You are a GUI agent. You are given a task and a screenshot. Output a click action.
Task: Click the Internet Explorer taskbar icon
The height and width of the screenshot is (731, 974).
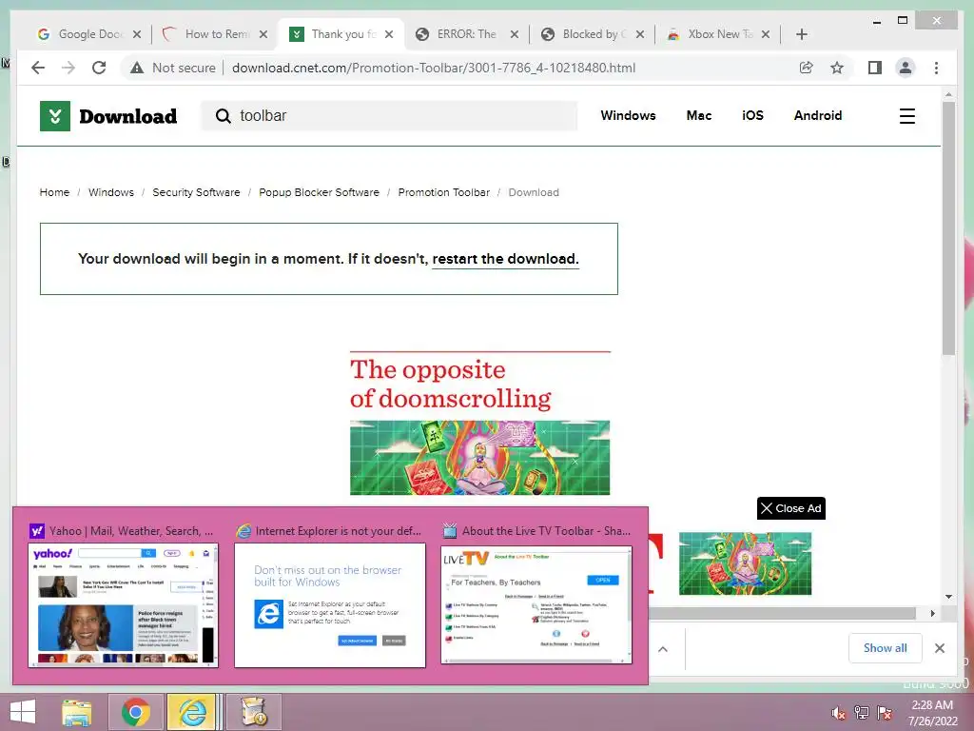pos(192,712)
